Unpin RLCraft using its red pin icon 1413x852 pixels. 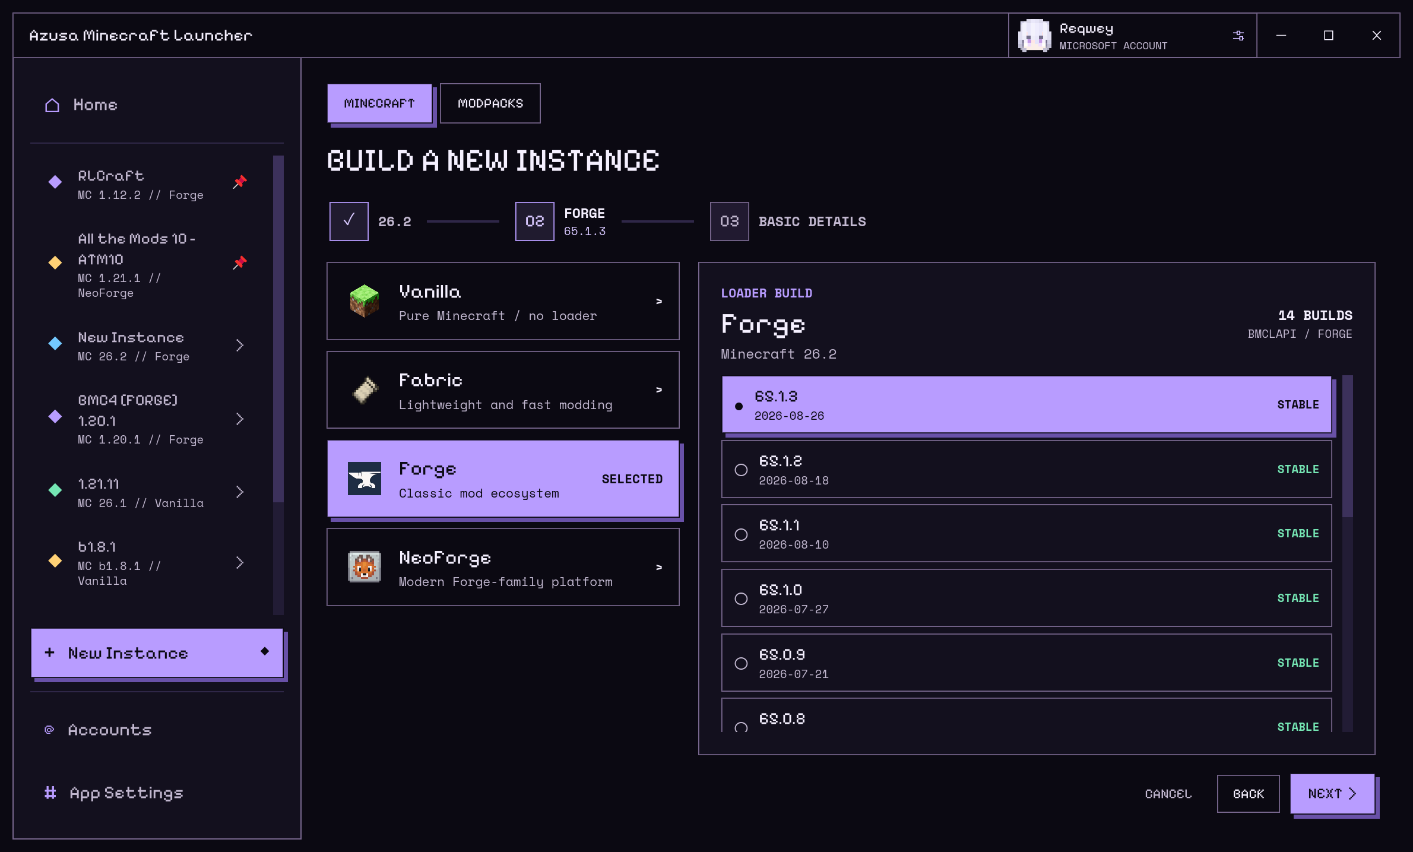(x=240, y=182)
